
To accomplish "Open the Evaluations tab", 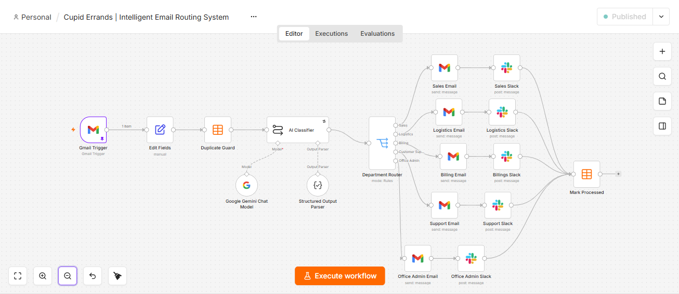I will pos(377,34).
